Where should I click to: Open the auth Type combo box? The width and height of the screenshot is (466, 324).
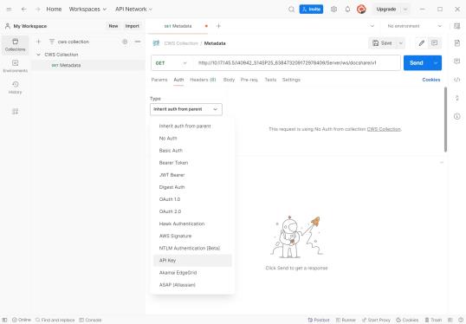[186, 109]
